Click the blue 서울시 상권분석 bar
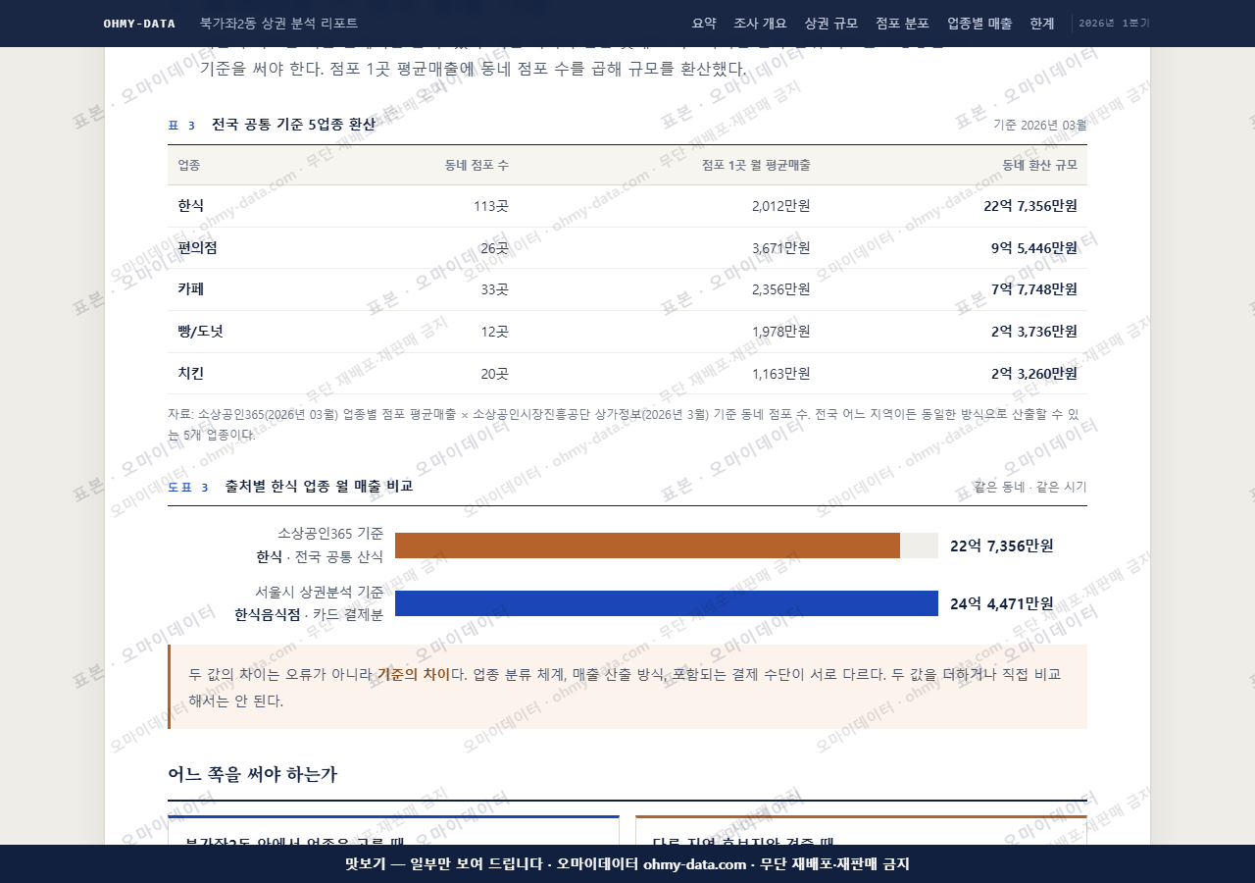This screenshot has height=883, width=1255. pyautogui.click(x=667, y=603)
